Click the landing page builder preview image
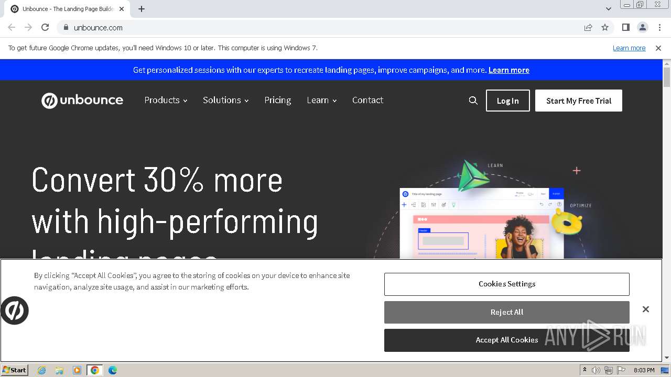Screen dimensions: 671x377 [x=481, y=224]
